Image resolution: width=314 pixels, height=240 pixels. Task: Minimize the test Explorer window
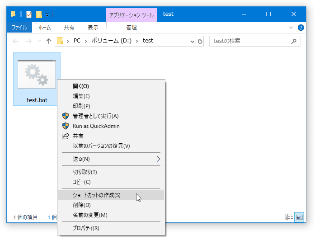(244, 14)
